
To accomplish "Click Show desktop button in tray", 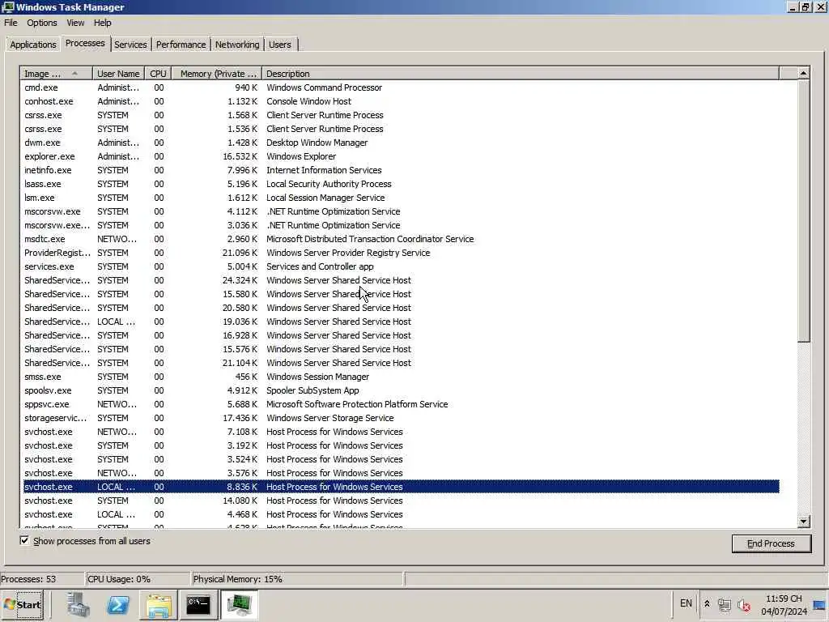I will coord(819,604).
